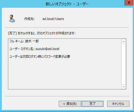The width and height of the screenshot is (134, 112).
Task: Click the password change required line
Action: (40, 56)
